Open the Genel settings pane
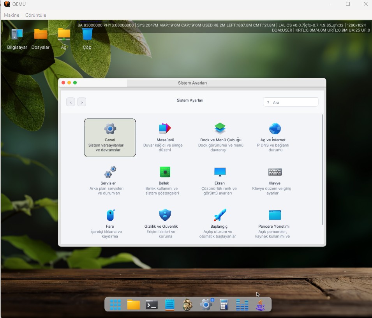Viewport: 372px width, 318px height. point(110,137)
